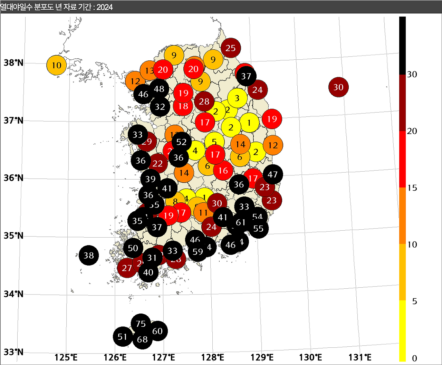Viewport: 442px width, 365px height.
Task: Select the black marker labeled 52
Action: pos(181,142)
